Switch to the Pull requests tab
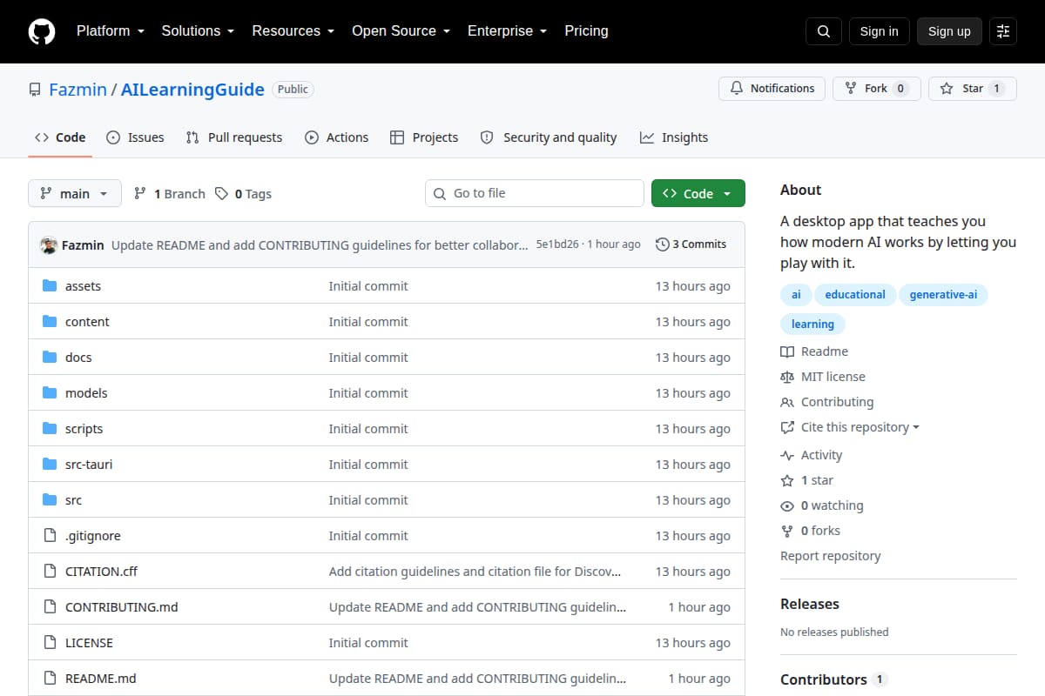The image size is (1045, 696). pyautogui.click(x=234, y=137)
